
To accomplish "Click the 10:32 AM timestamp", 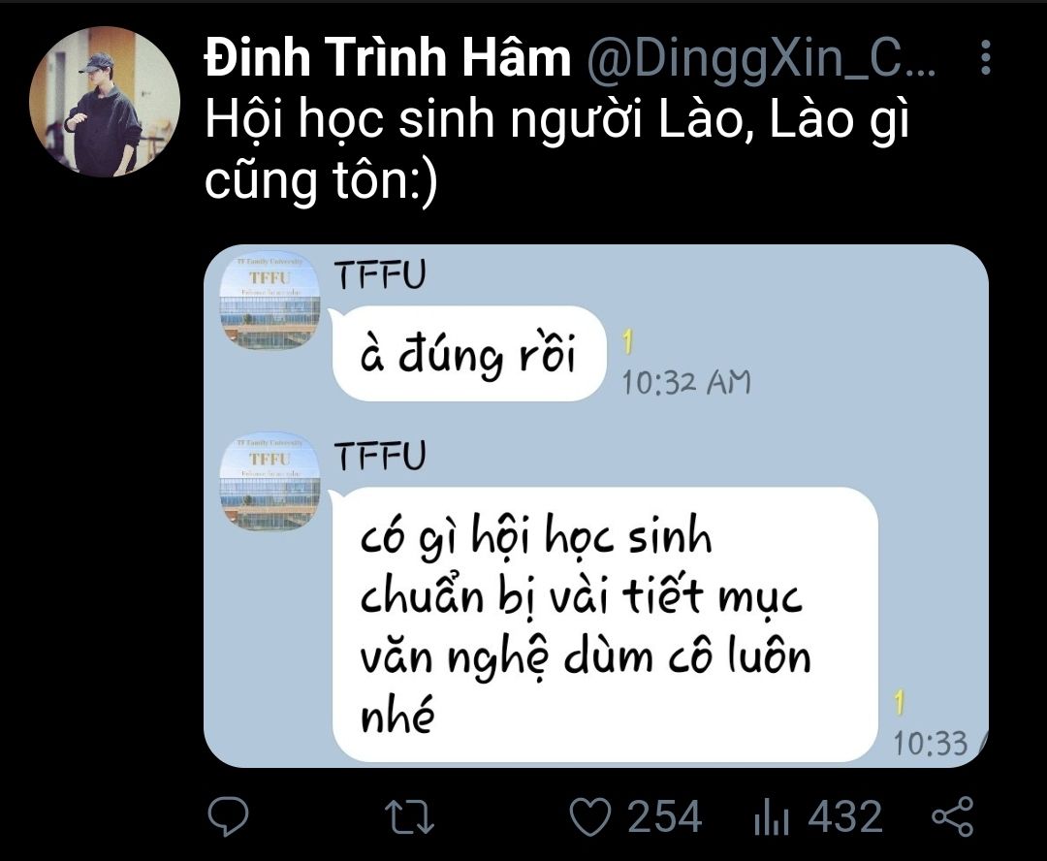I will [686, 383].
